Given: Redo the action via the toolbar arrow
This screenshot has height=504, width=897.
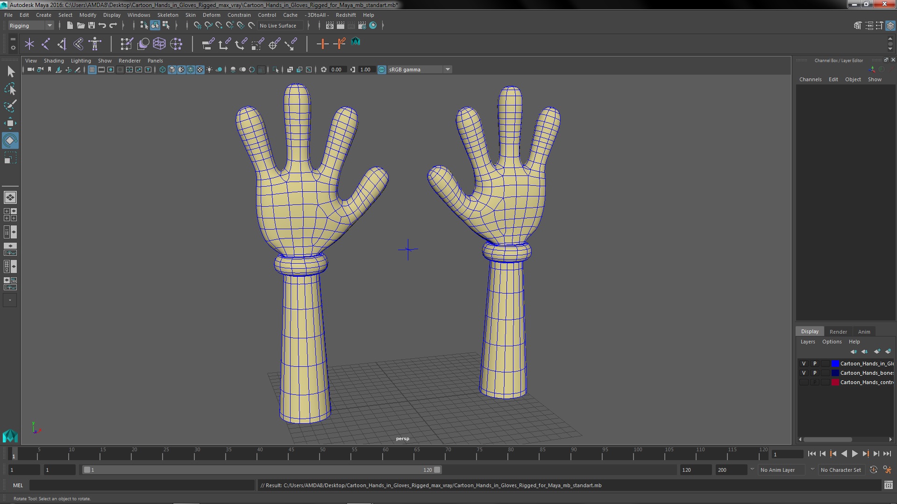Looking at the screenshot, I should pos(114,26).
